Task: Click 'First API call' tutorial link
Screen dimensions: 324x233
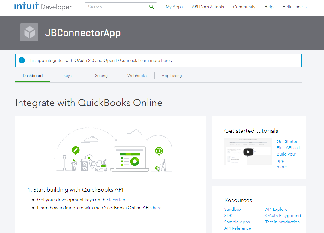Action: (288, 148)
